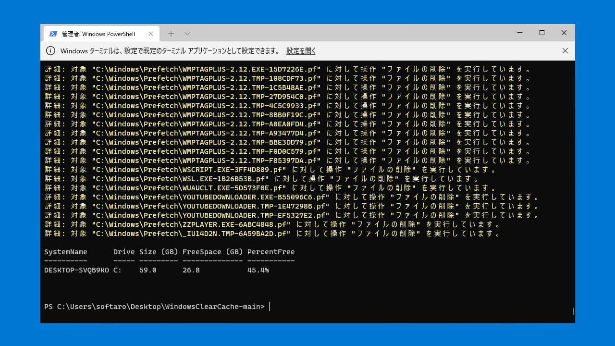Click the _IU14D2N.TMP-6A59BA2D.pf log line
The width and height of the screenshot is (615, 346).
tap(272, 234)
